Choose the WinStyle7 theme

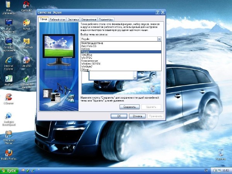pyautogui.click(x=121, y=67)
